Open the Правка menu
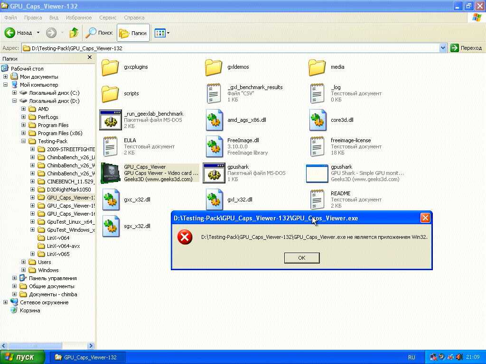486x364 pixels. coord(33,18)
